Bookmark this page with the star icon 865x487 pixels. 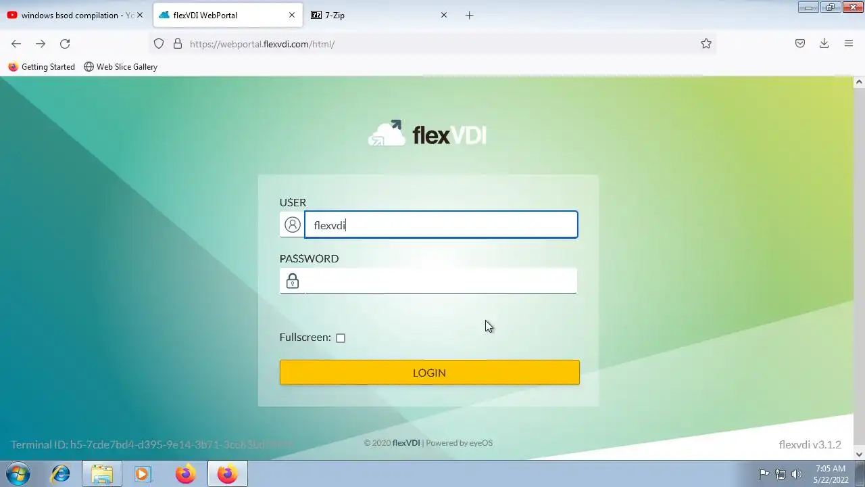(x=706, y=43)
